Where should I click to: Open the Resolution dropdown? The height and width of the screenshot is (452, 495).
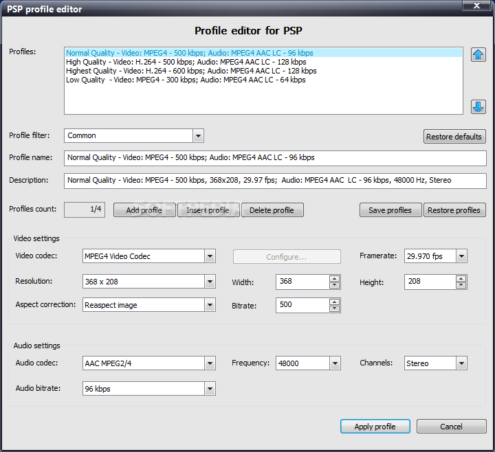[210, 282]
